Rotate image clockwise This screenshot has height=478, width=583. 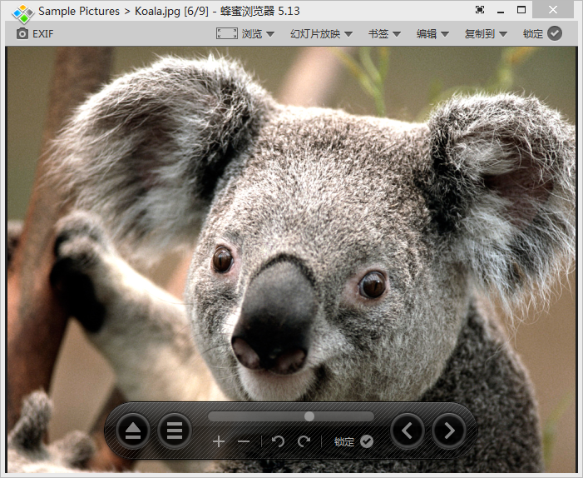(304, 441)
